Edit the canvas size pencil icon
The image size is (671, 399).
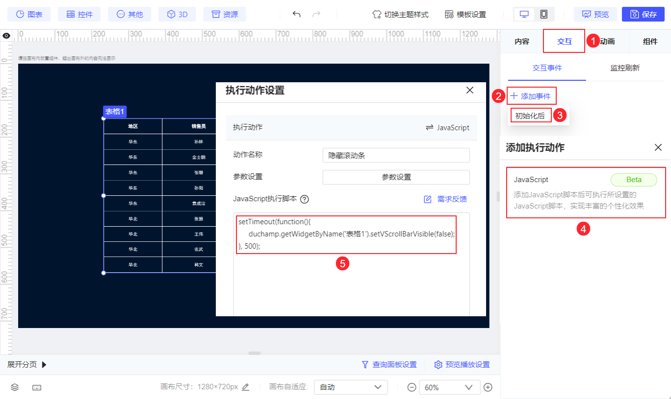tap(246, 387)
